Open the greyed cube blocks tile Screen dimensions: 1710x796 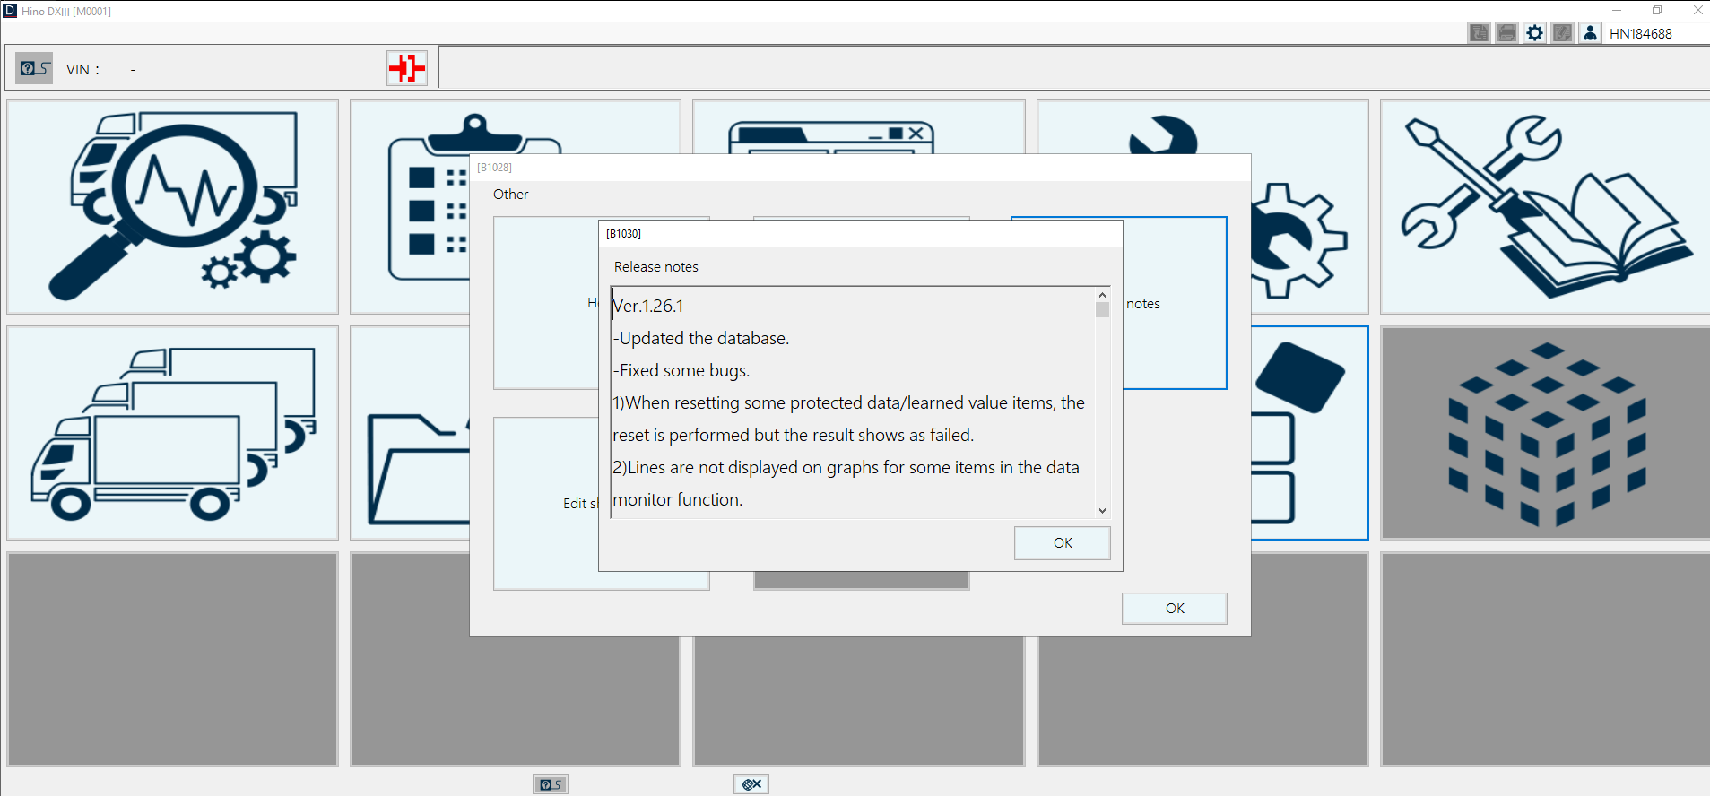(1544, 433)
